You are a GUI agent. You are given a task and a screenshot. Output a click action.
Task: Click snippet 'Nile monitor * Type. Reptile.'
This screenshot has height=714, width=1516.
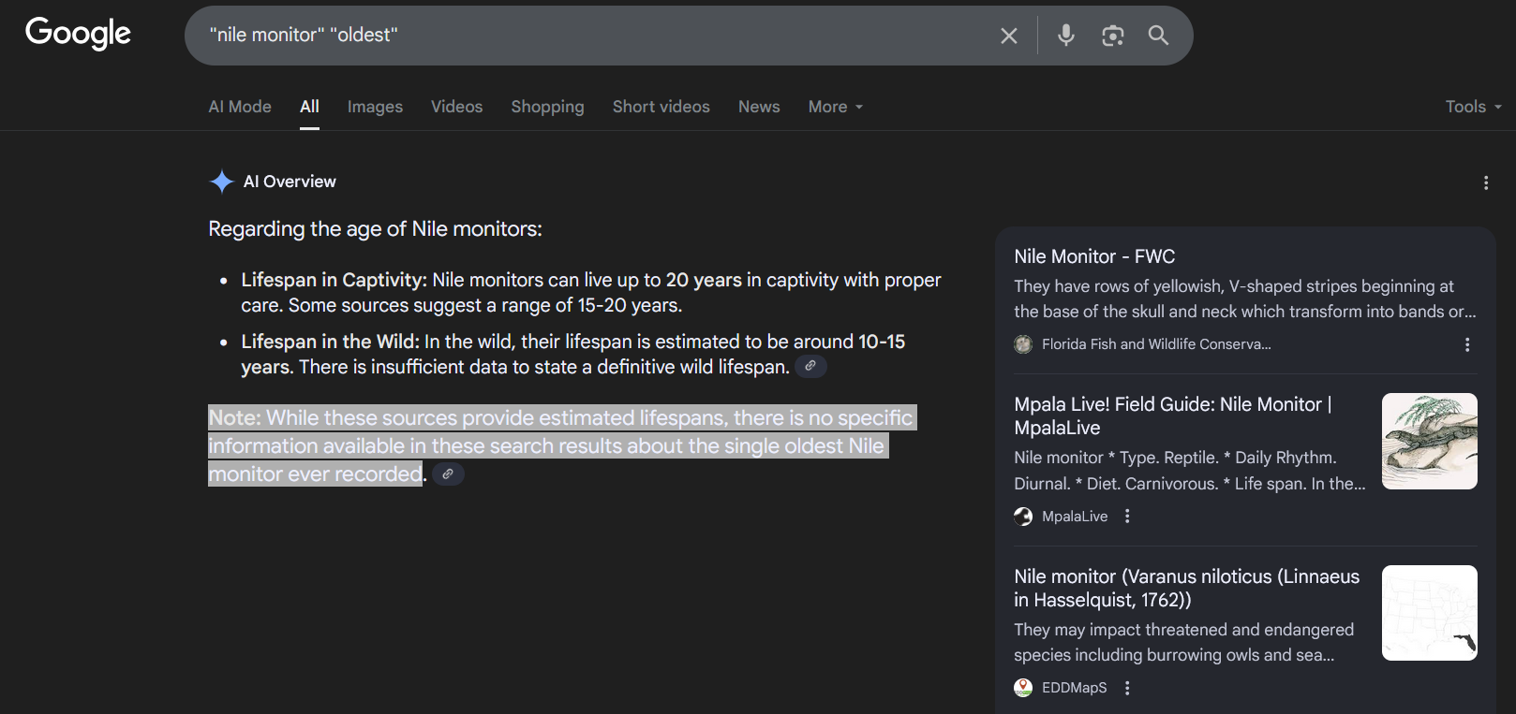click(1190, 471)
